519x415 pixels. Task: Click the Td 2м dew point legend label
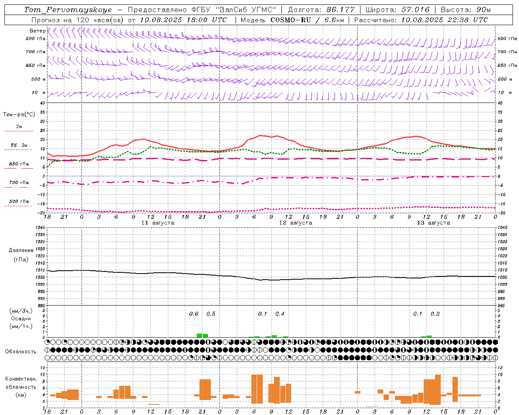click(19, 145)
